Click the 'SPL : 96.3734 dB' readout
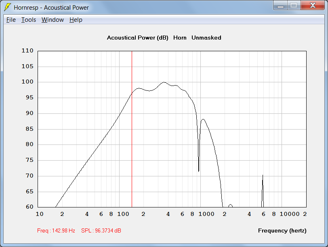 [101, 230]
